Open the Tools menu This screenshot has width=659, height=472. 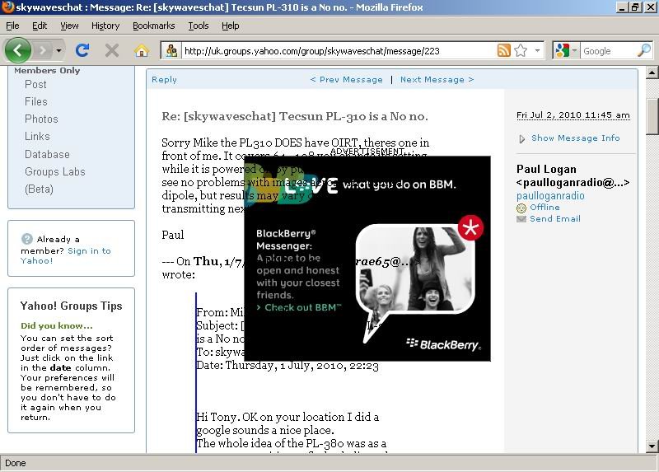199,26
